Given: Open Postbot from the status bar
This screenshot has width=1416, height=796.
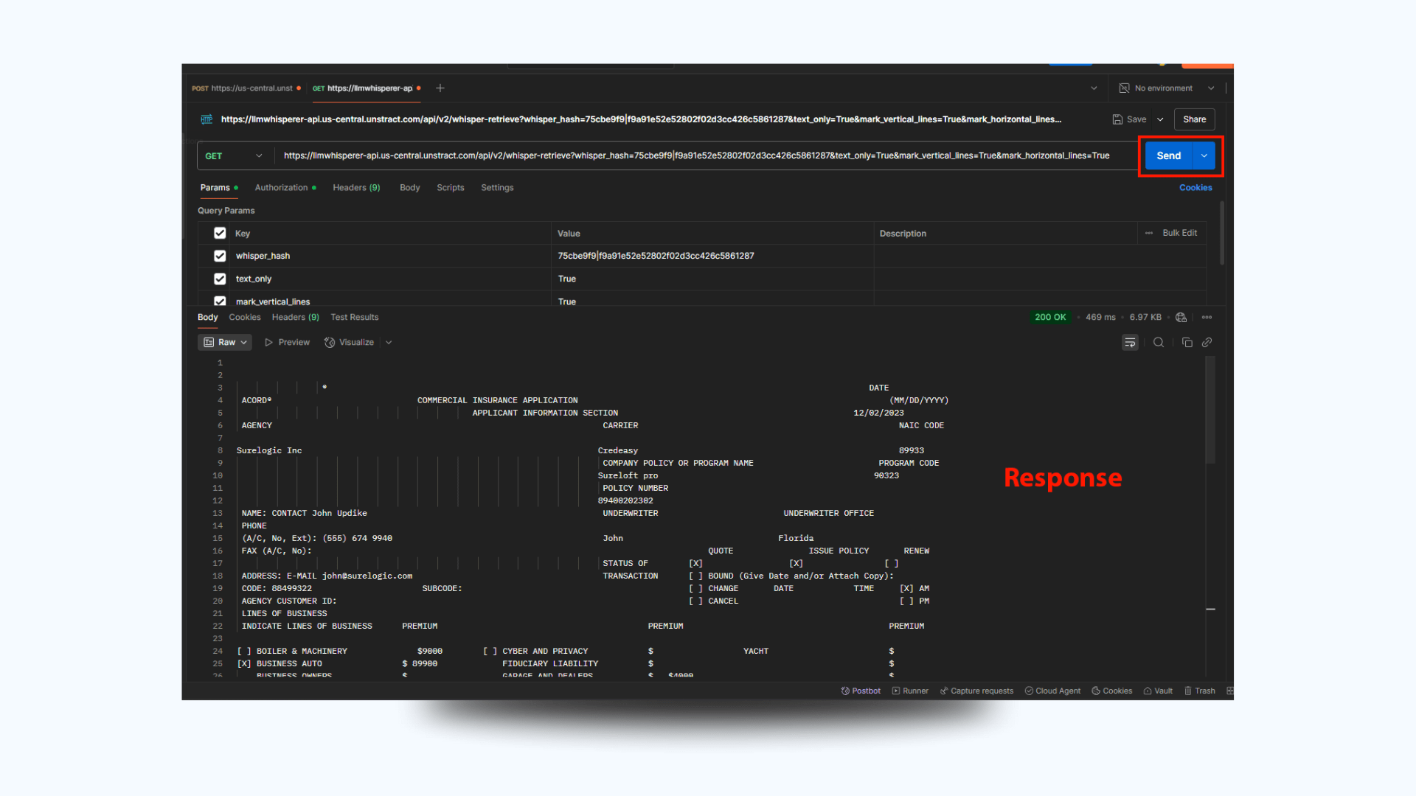Looking at the screenshot, I should (x=860, y=691).
